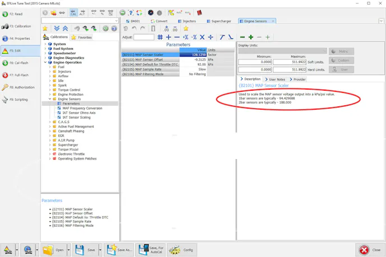Toggle the CAL calibration view button
The image size is (386, 257).
(73, 12)
